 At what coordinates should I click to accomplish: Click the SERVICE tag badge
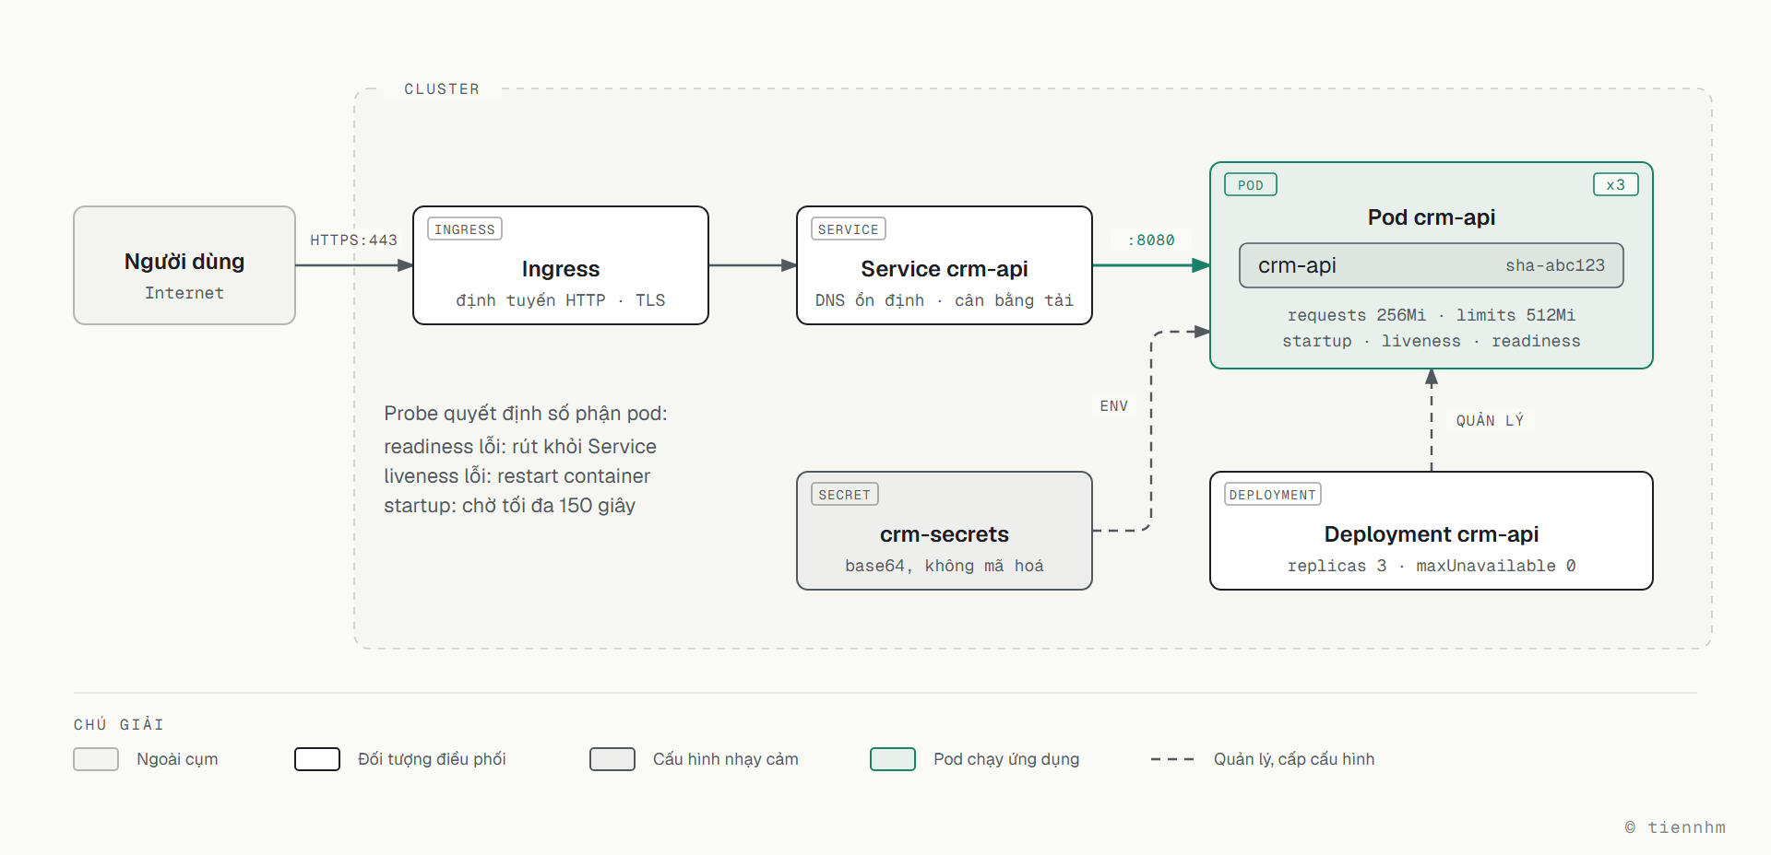849,228
